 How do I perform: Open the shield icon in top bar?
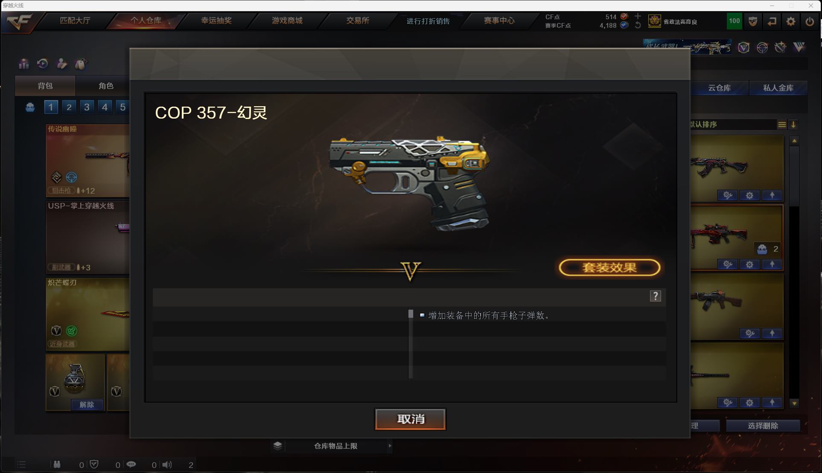[x=753, y=21]
